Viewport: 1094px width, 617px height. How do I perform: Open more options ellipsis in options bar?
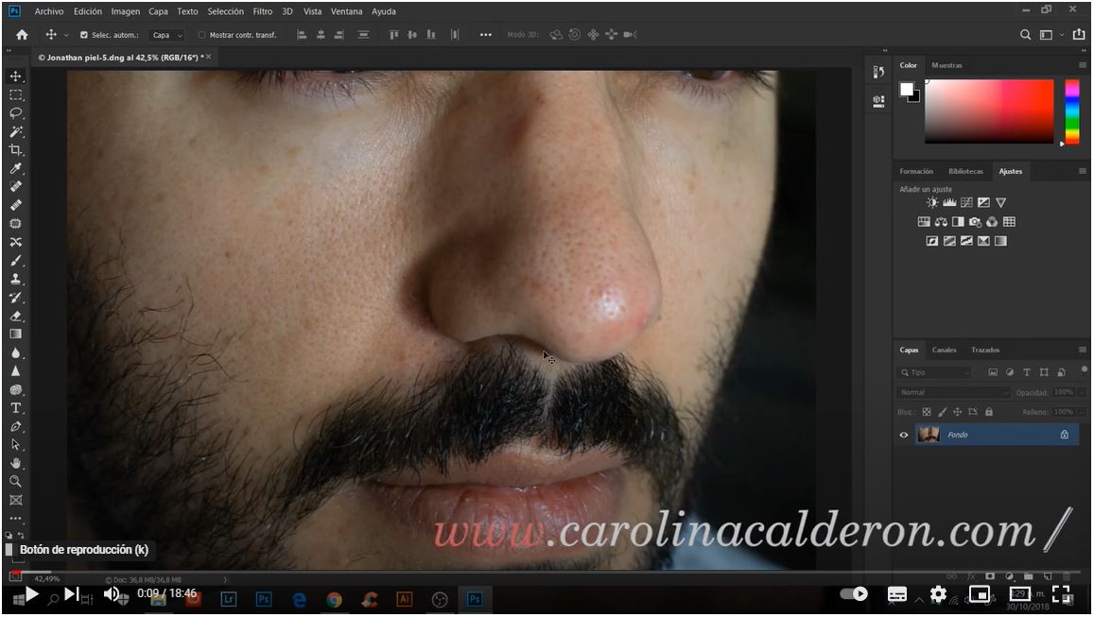[486, 35]
